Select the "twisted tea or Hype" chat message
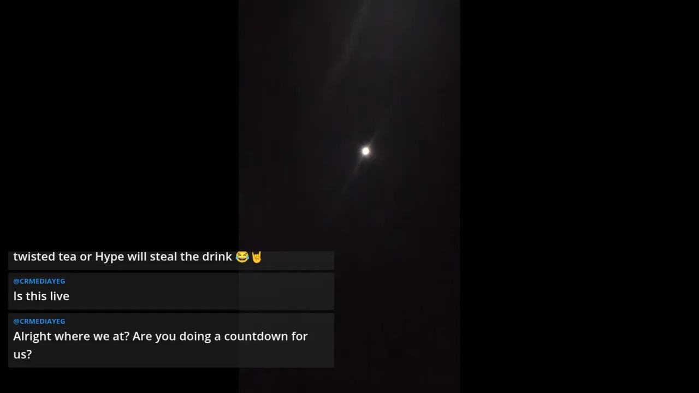The image size is (699, 393). [x=171, y=260]
